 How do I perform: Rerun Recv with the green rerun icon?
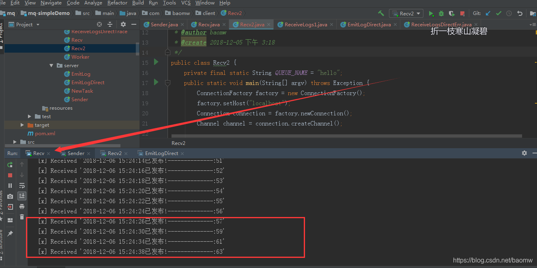coord(10,165)
